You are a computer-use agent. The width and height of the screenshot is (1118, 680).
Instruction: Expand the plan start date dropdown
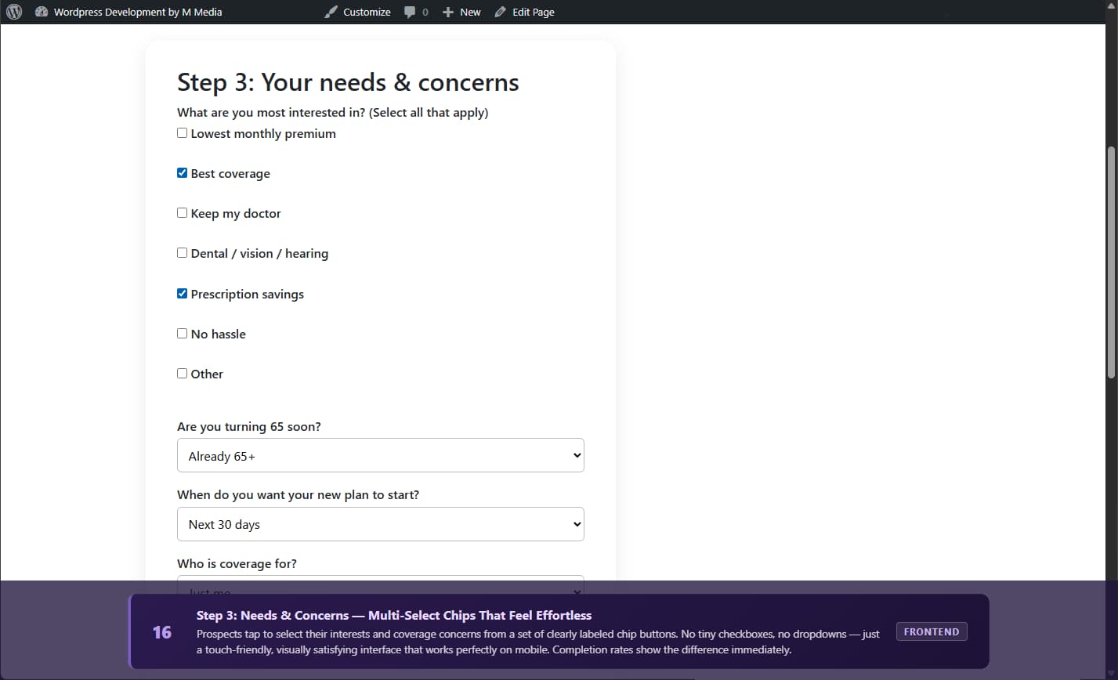click(x=381, y=524)
